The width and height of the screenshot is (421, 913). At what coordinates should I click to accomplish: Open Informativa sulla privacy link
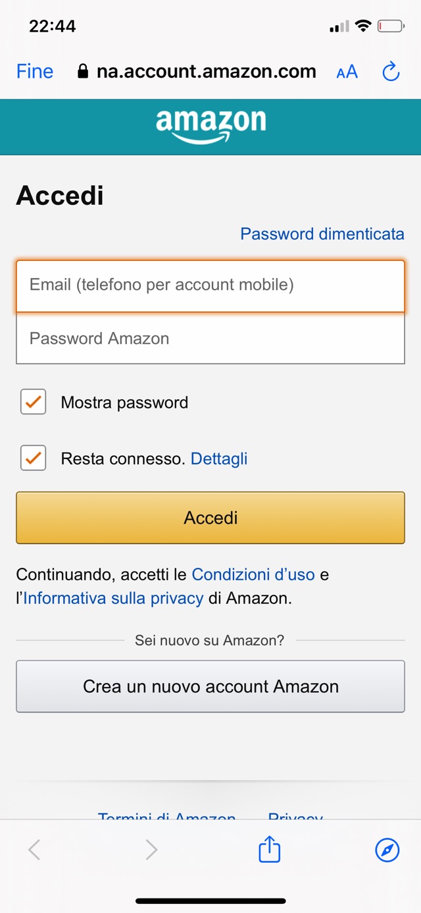coord(113,598)
